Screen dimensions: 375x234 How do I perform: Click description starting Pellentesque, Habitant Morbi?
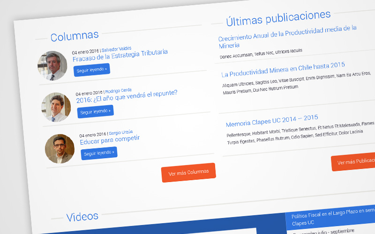[300, 133]
